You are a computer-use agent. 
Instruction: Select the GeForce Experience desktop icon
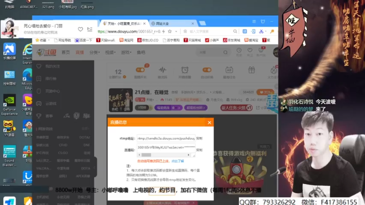point(9,105)
